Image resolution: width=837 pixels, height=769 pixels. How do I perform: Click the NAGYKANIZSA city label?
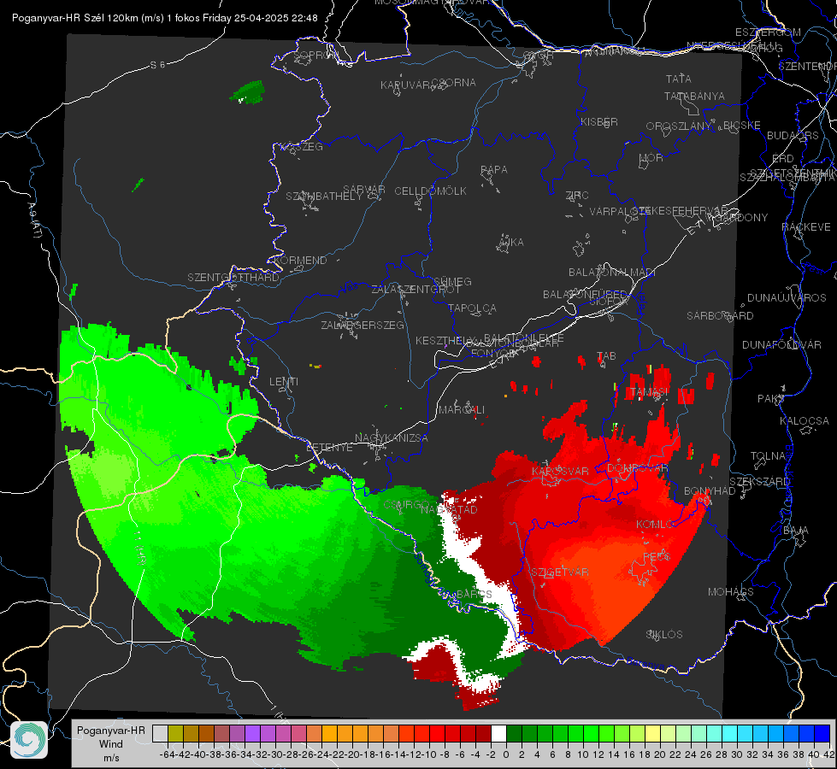click(x=392, y=438)
